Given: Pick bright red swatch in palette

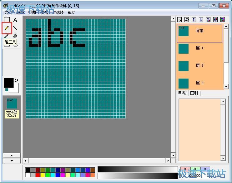Looking at the screenshot, I should pyautogui.click(x=38, y=175).
